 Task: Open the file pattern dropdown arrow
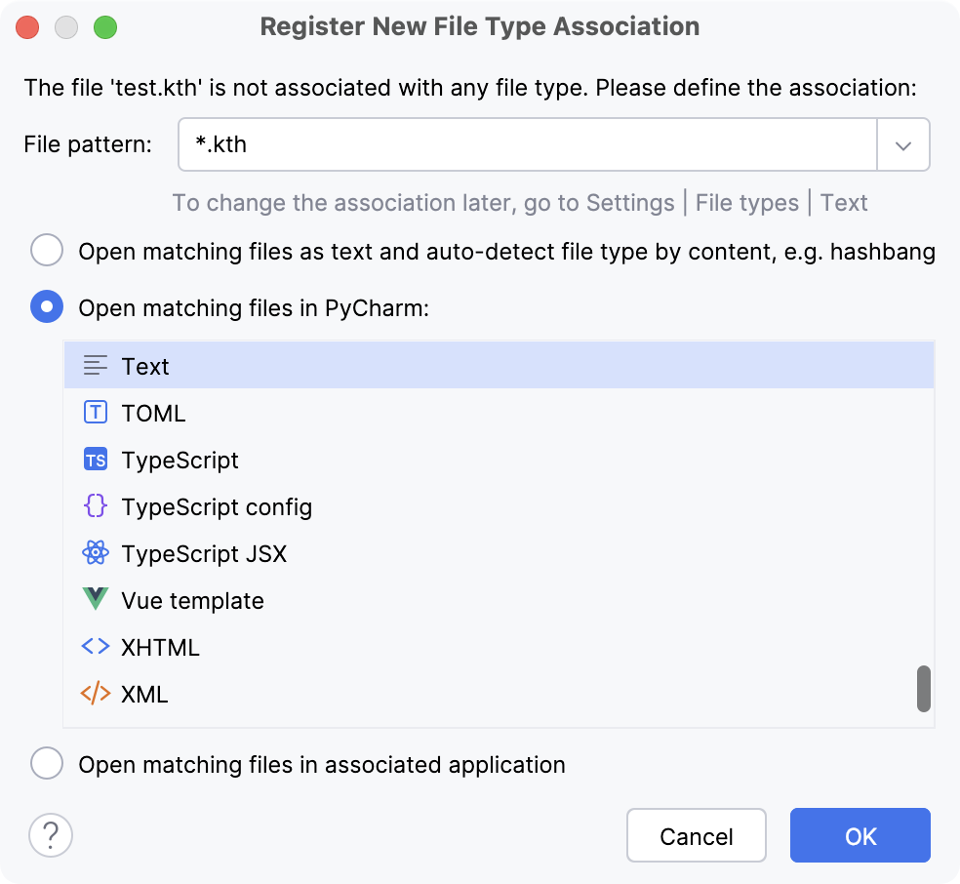[x=903, y=143]
